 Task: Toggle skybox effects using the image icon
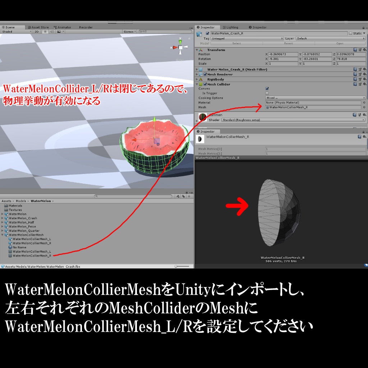tap(59, 32)
